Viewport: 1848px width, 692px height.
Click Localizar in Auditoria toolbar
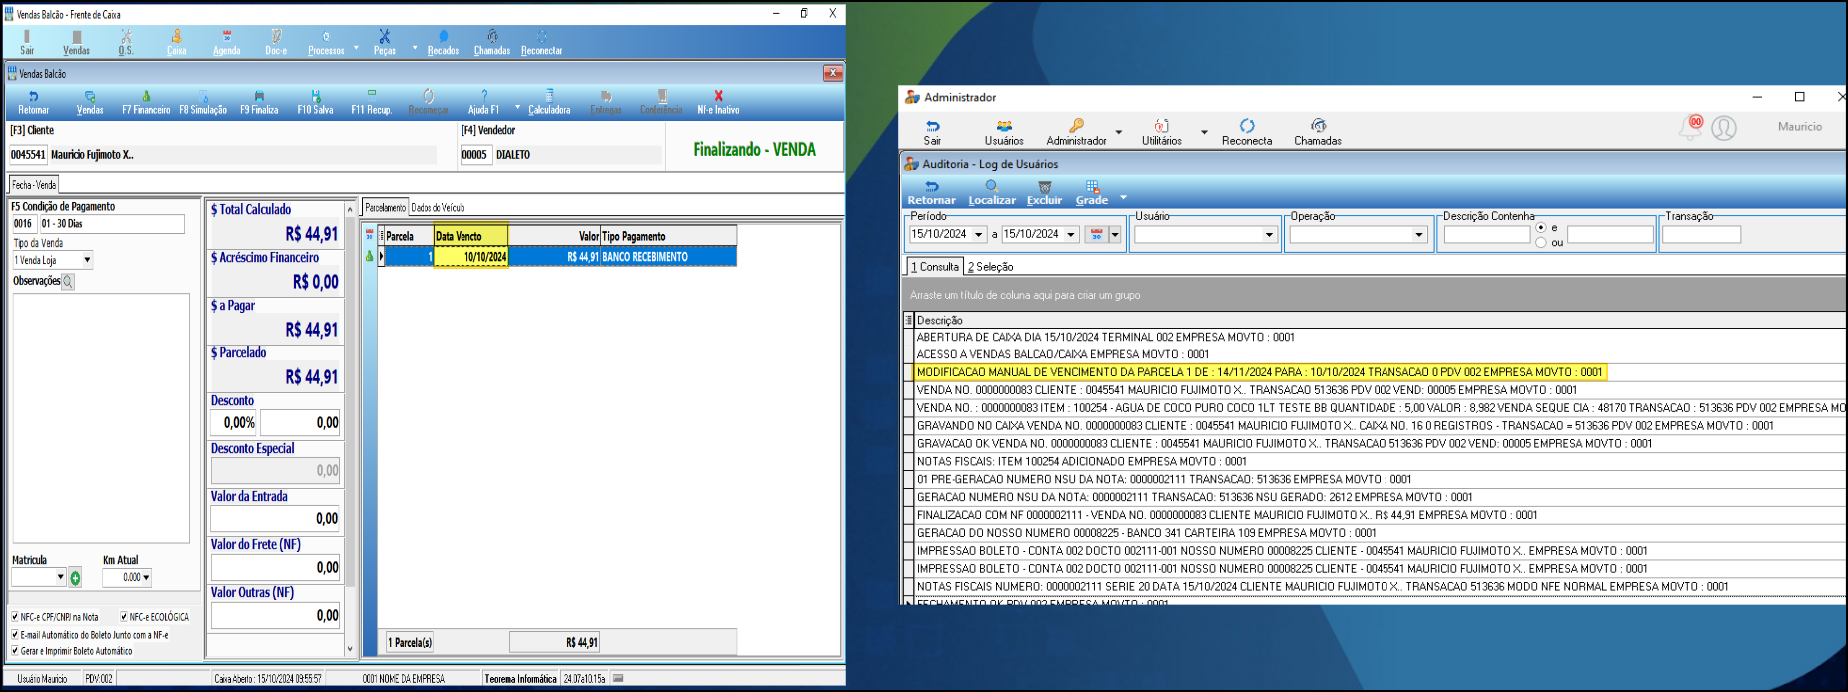tap(992, 193)
